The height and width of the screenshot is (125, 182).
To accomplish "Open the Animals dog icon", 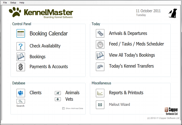I will point(58,93).
